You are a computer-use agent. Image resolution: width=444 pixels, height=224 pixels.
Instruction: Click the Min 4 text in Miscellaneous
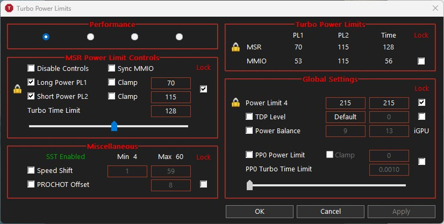(x=127, y=156)
